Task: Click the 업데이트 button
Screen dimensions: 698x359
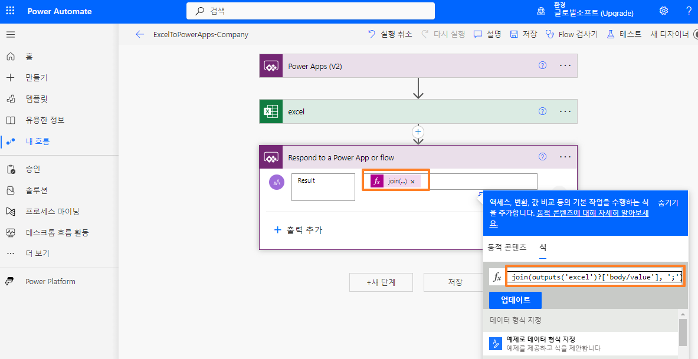Action: pos(515,300)
